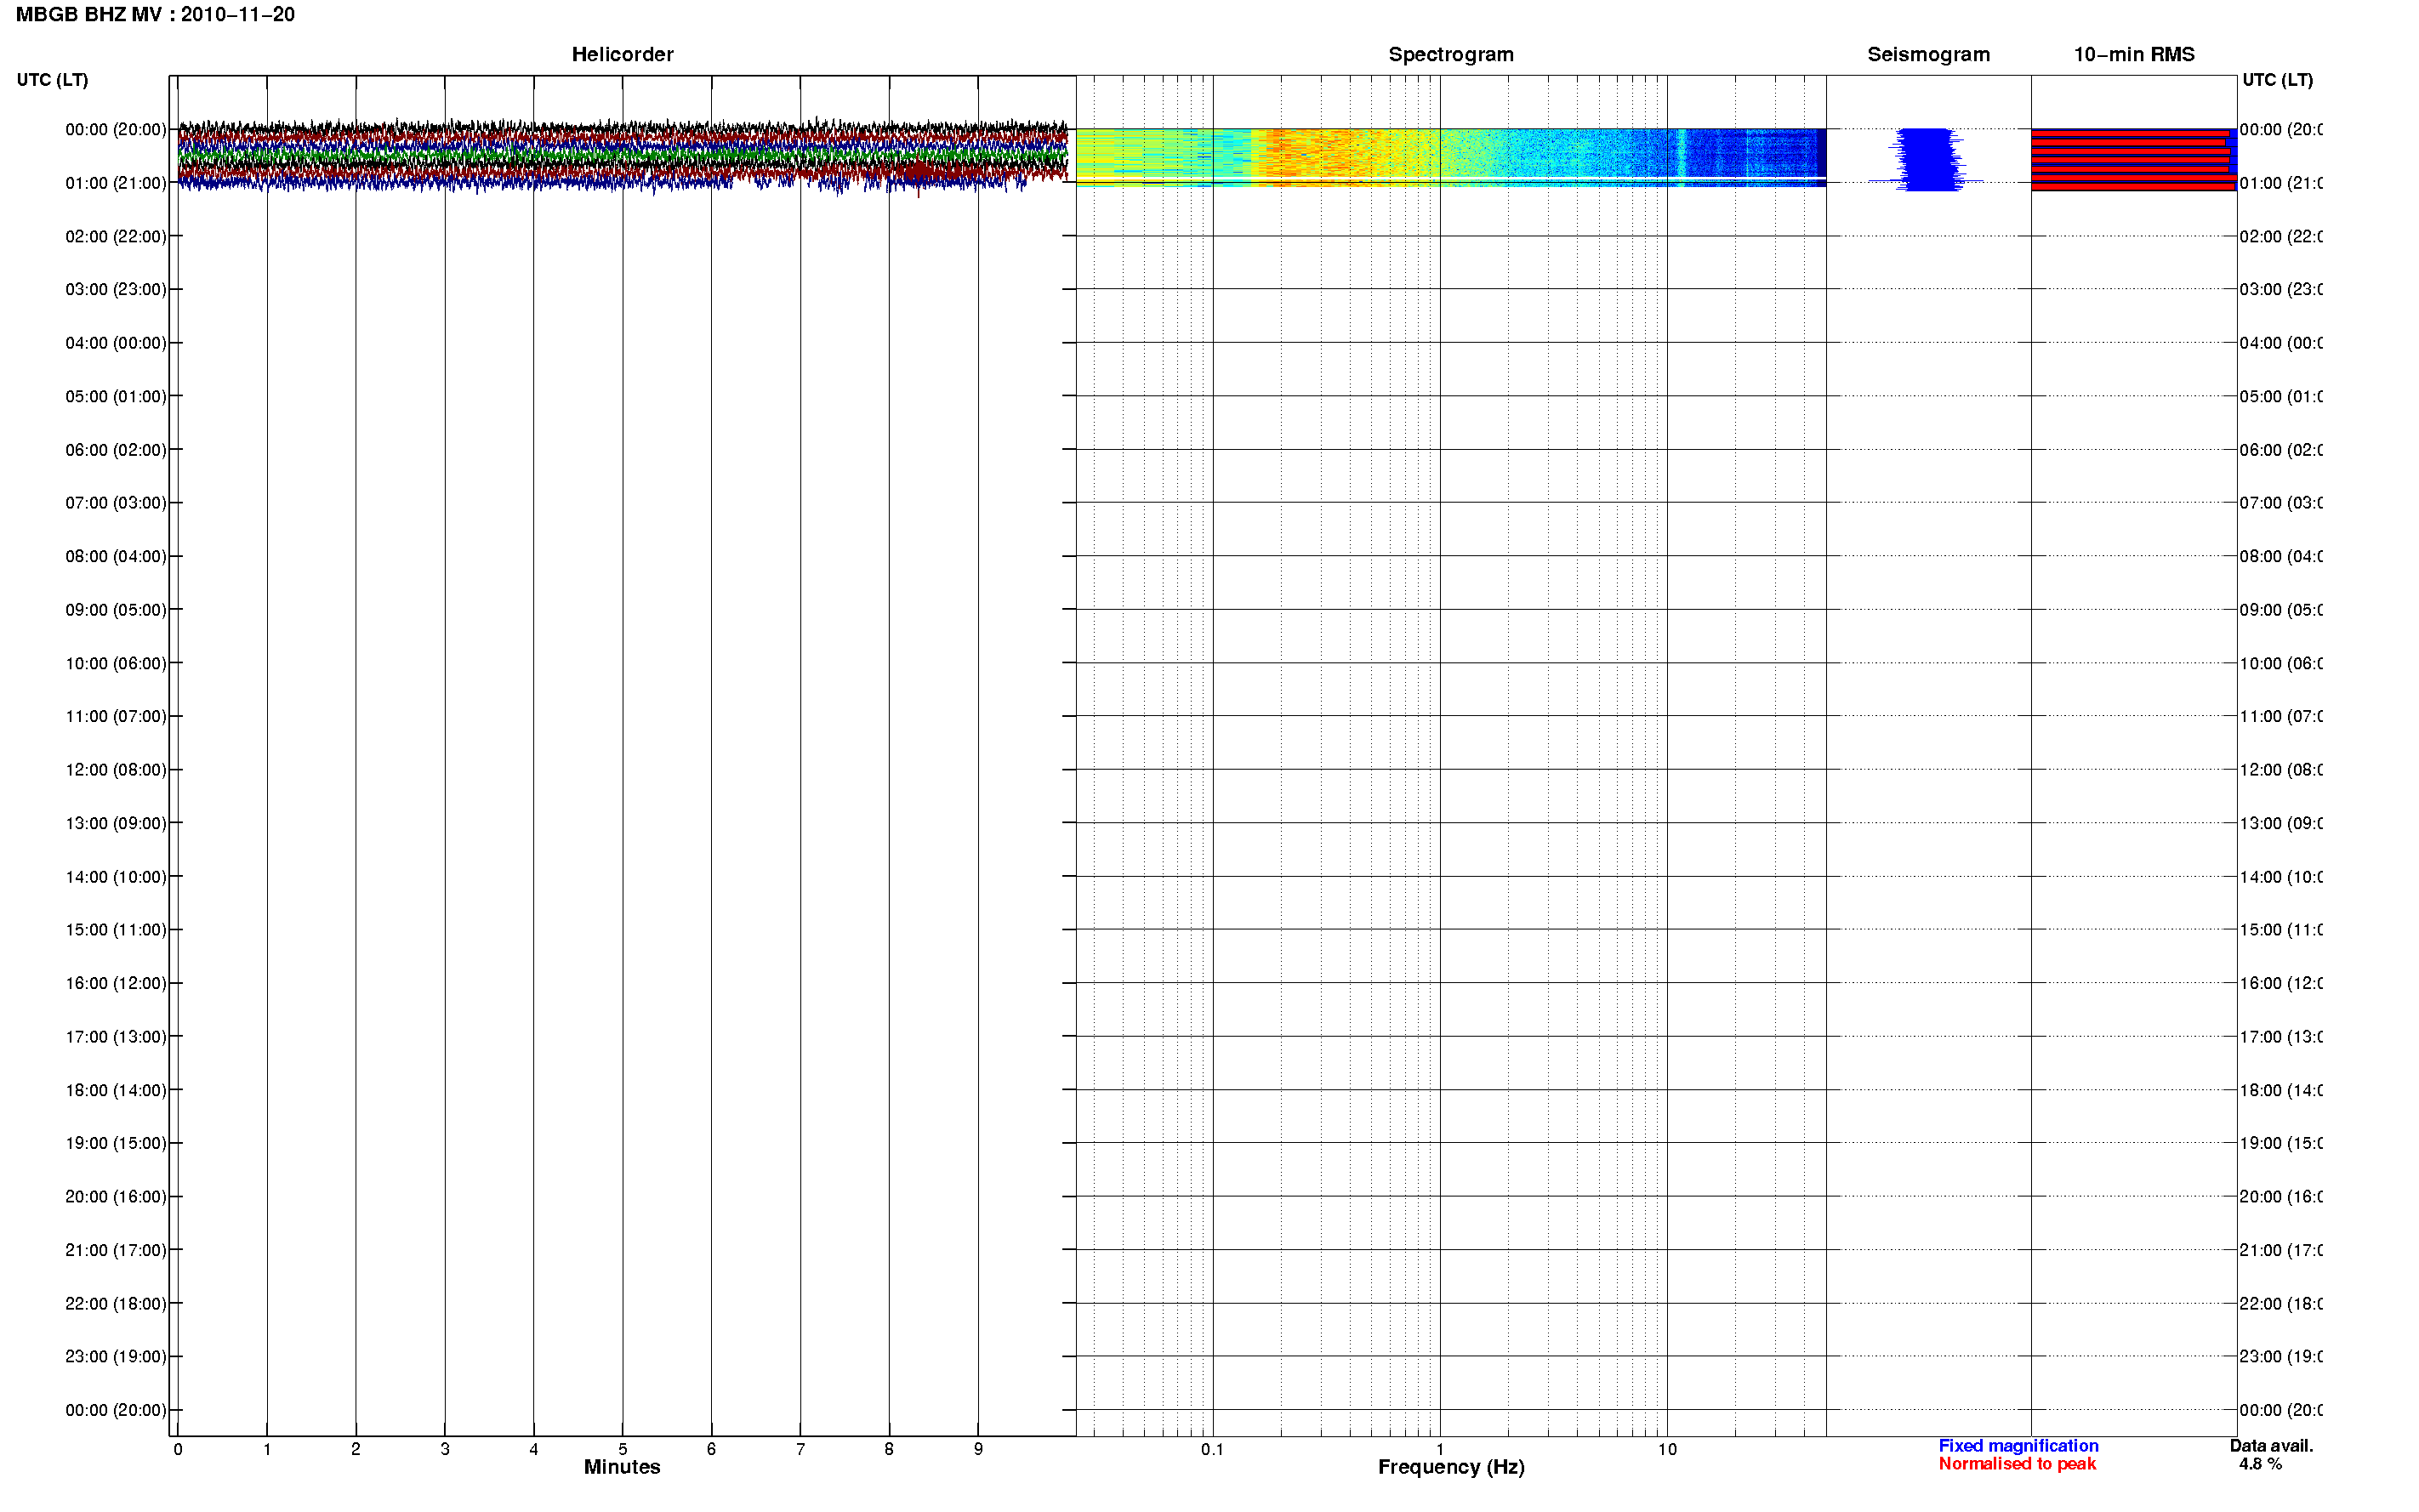Click left axis label '12:00 (08:00)'
Image resolution: width=2419 pixels, height=1512 pixels.
coord(116,770)
